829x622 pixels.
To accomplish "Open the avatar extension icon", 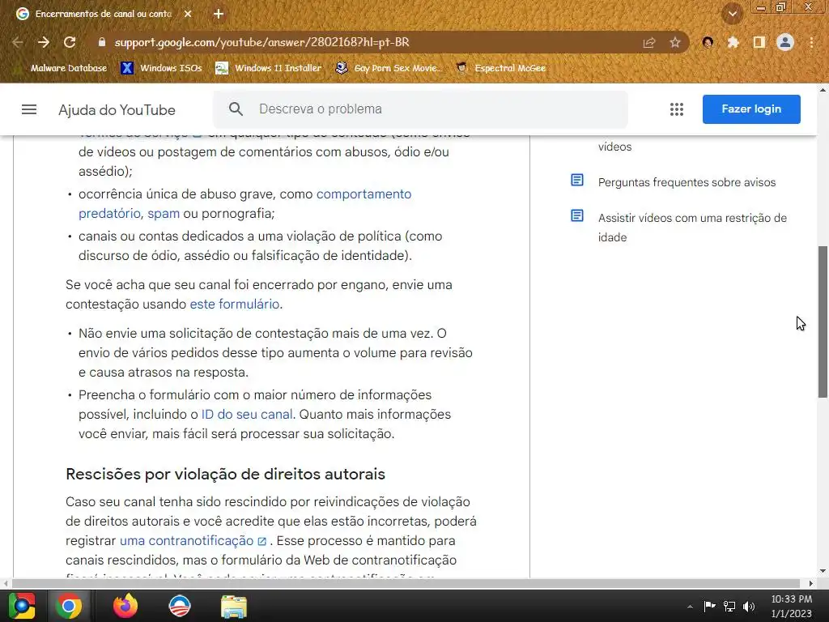I will 708,42.
